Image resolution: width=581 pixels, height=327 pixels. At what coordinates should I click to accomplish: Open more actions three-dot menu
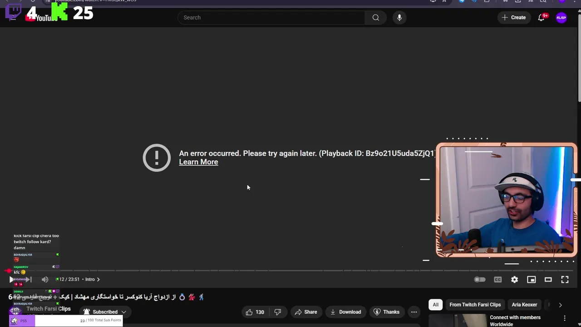tap(414, 312)
